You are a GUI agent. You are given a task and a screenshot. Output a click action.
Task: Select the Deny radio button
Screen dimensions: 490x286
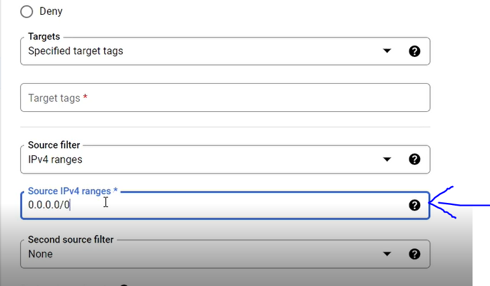(x=27, y=11)
